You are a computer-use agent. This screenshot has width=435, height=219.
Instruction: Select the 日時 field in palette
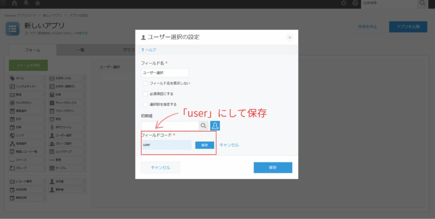28,127
